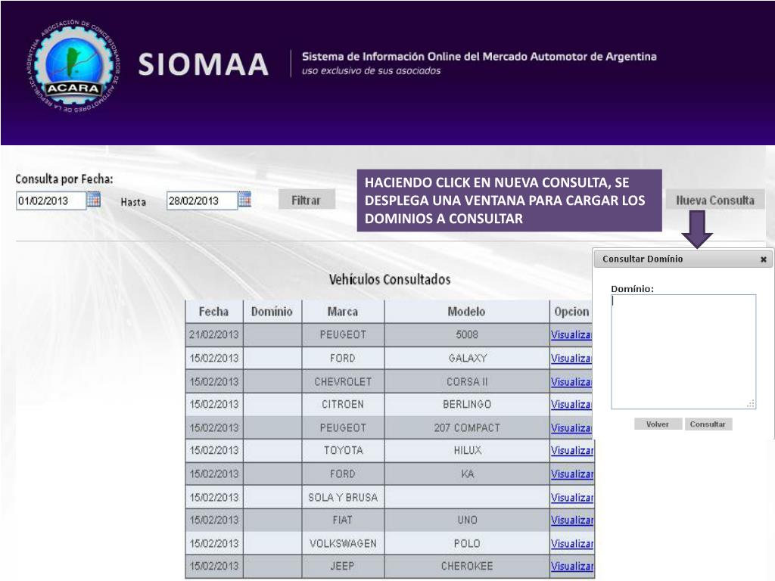
Task: Open Visualizar link for FORD KA
Action: pyautogui.click(x=572, y=474)
